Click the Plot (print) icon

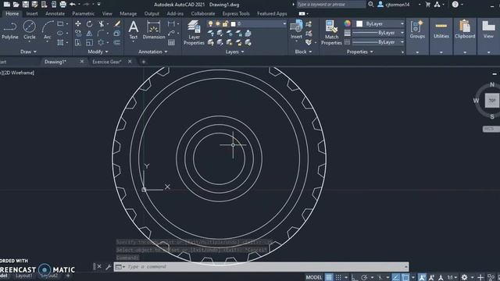point(62,5)
